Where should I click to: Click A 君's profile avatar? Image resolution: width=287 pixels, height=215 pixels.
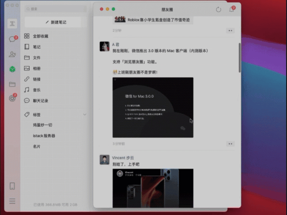pos(105,46)
